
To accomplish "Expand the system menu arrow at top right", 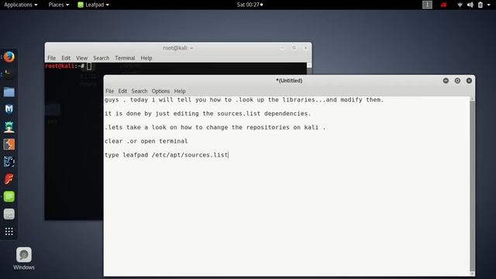I will click(x=489, y=5).
